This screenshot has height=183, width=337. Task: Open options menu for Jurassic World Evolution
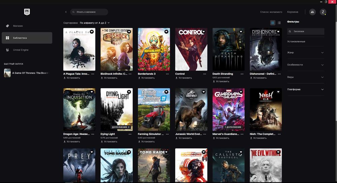pyautogui.click(x=205, y=134)
